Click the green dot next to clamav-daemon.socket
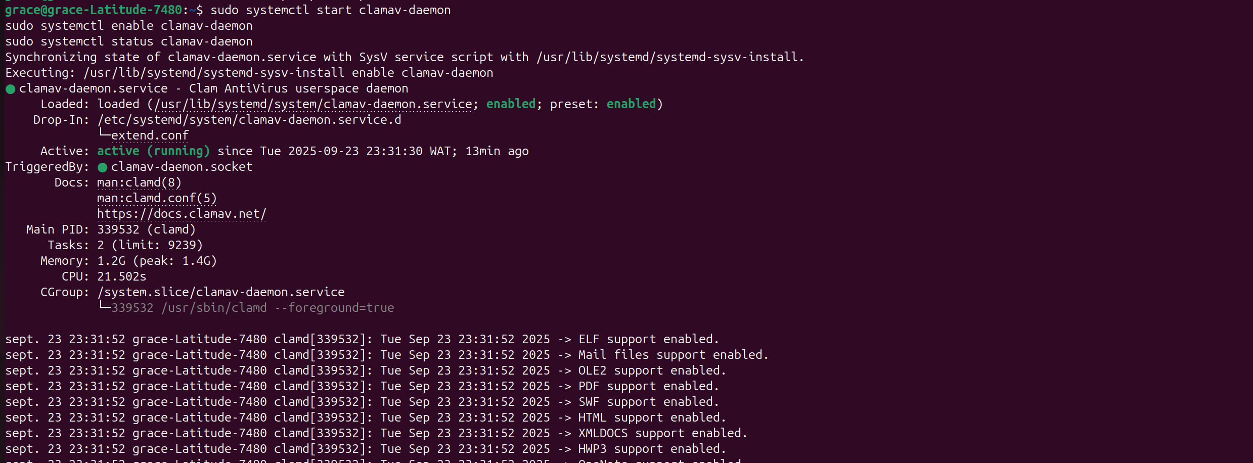Image resolution: width=1253 pixels, height=463 pixels. coord(103,167)
